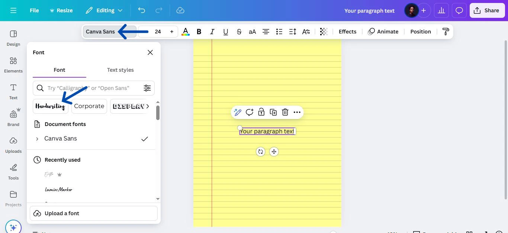508x233 pixels.
Task: Lock the selected text element
Action: coord(261,112)
